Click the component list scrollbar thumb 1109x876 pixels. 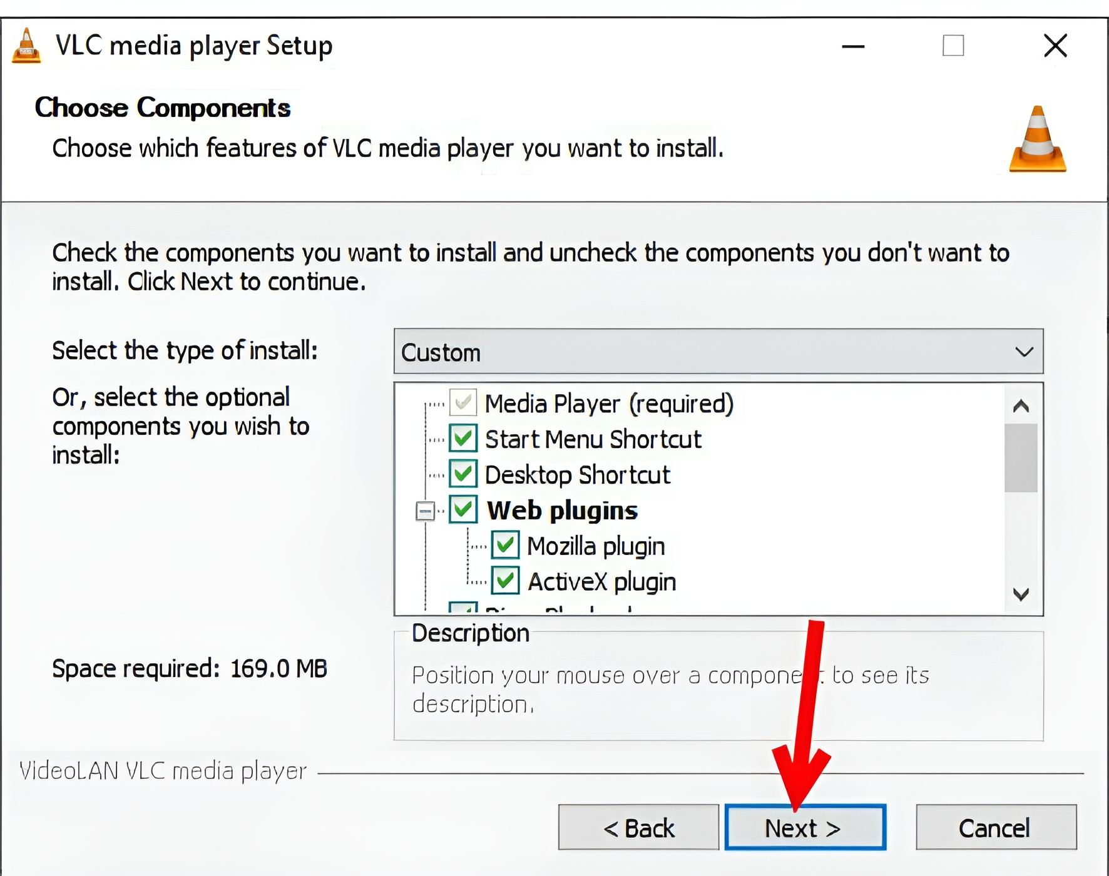1021,458
